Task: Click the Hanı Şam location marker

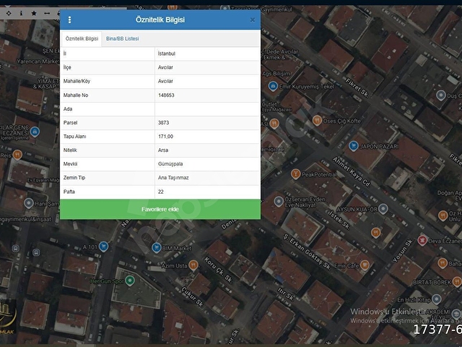Action: coord(29,203)
